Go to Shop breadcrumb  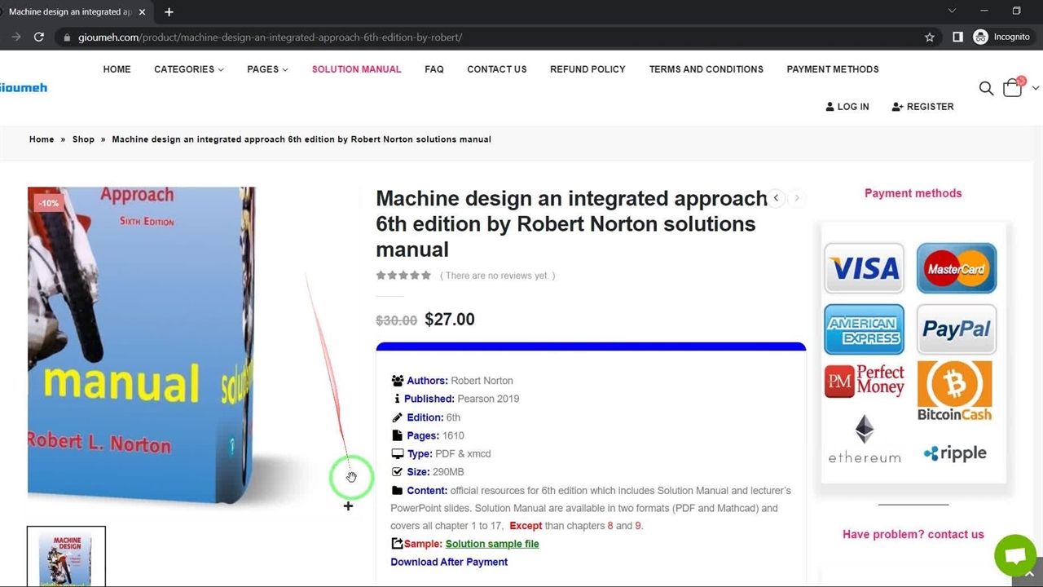pyautogui.click(x=83, y=139)
